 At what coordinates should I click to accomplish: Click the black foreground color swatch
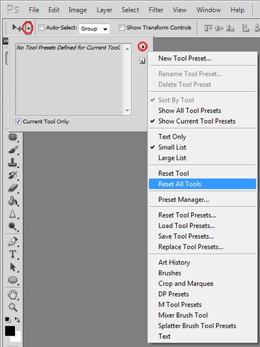click(10, 331)
